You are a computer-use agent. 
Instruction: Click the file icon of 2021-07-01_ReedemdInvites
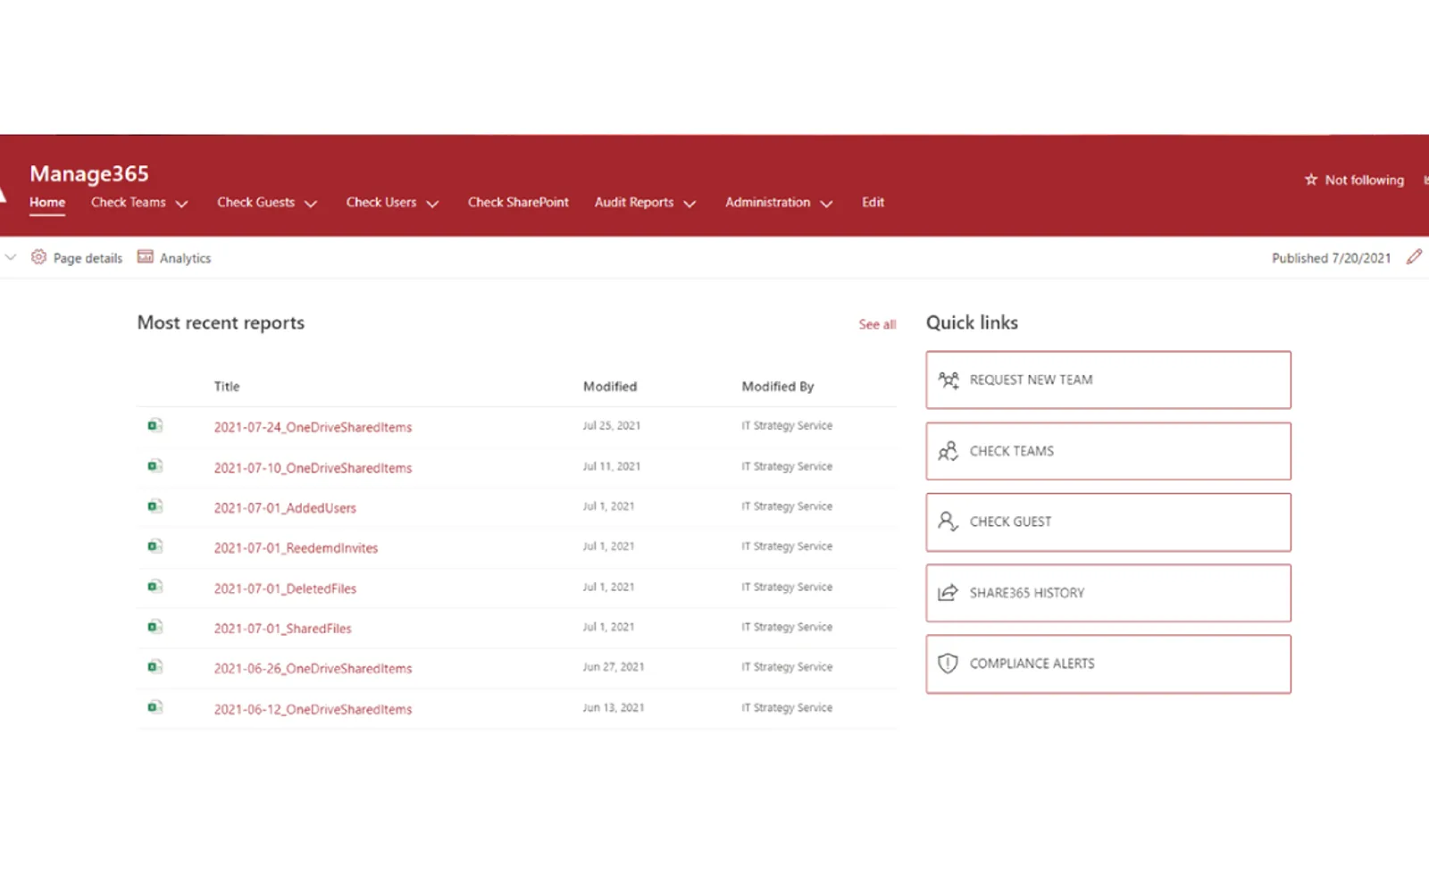(x=155, y=547)
